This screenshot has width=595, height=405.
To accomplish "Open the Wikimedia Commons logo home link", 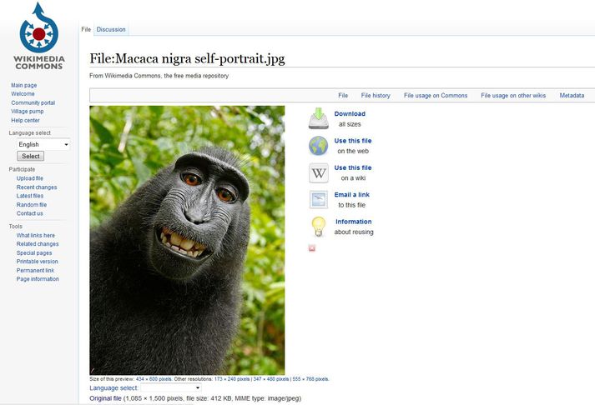I will pyautogui.click(x=39, y=37).
